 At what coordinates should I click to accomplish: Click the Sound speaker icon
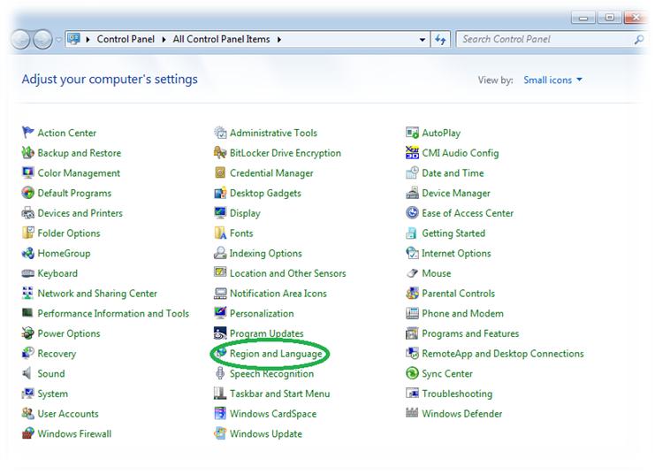click(27, 373)
